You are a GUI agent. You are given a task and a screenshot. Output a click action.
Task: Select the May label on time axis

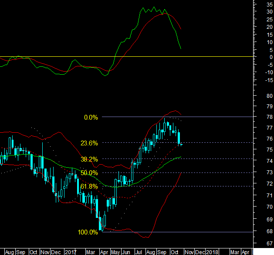[115, 252]
